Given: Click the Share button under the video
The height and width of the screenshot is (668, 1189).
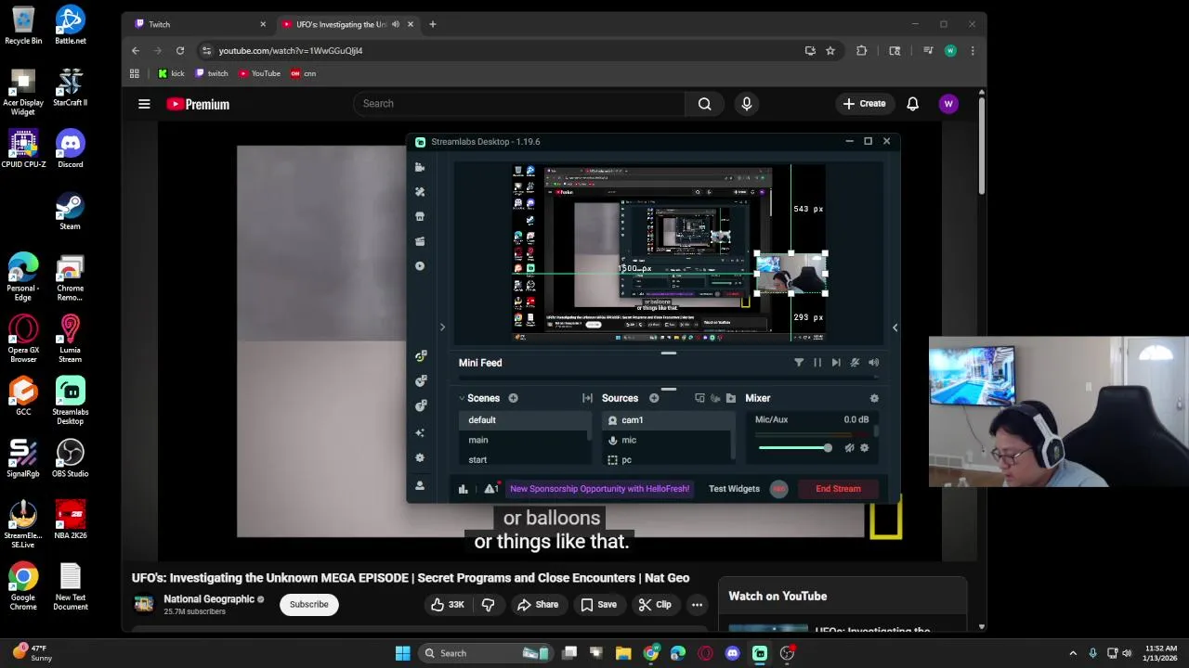Looking at the screenshot, I should pyautogui.click(x=538, y=605).
